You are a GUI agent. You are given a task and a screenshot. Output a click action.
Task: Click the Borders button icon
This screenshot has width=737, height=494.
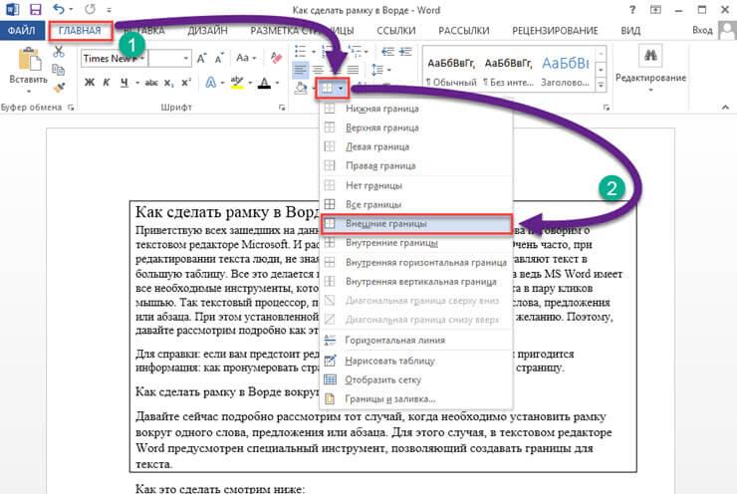[328, 88]
